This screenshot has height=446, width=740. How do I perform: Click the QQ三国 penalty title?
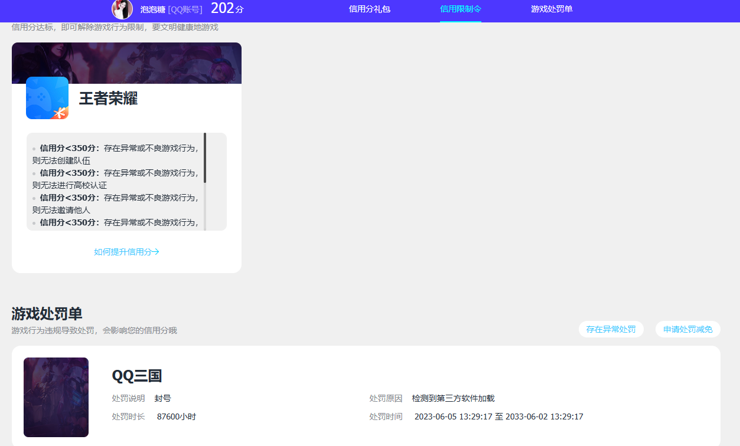coord(137,376)
